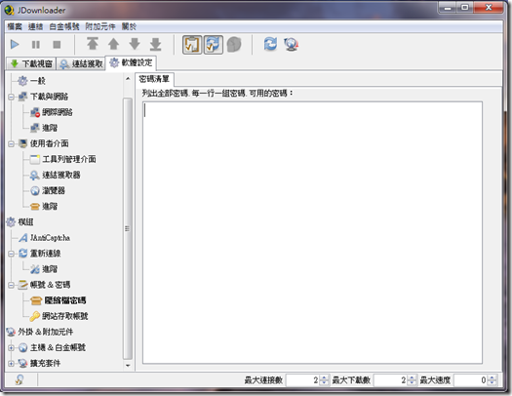The image size is (512, 396).
Task: Select the 密碼清單 tab
Action: [x=154, y=79]
